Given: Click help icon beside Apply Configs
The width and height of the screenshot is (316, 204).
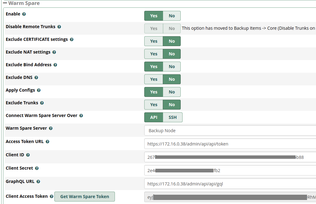Looking at the screenshot, I should tap(39, 90).
